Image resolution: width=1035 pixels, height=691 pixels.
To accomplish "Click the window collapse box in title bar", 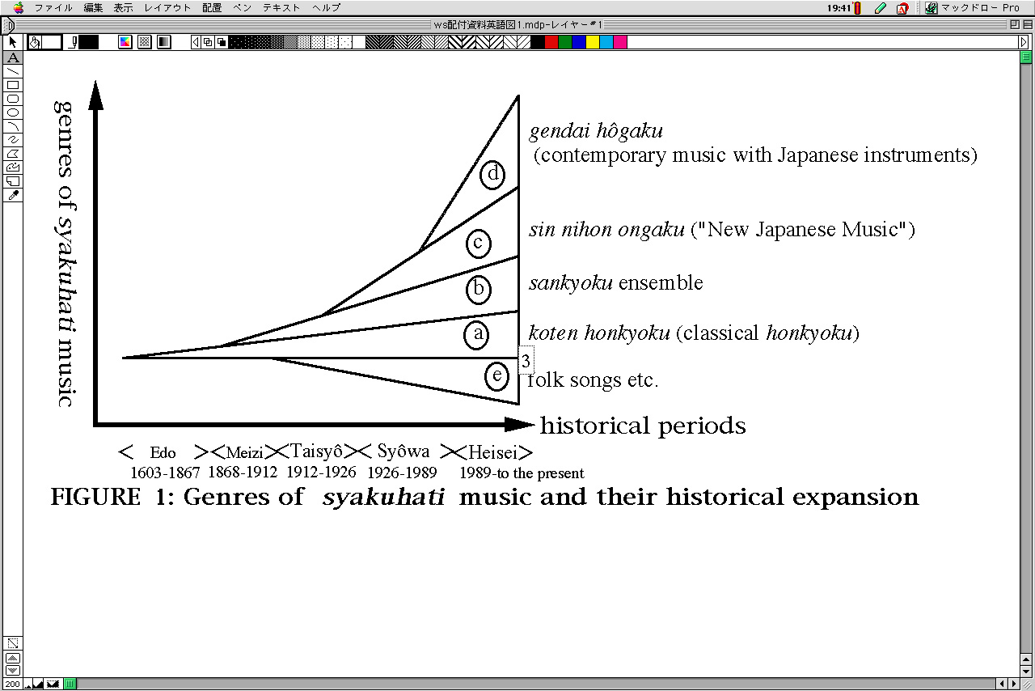I will click(1025, 25).
